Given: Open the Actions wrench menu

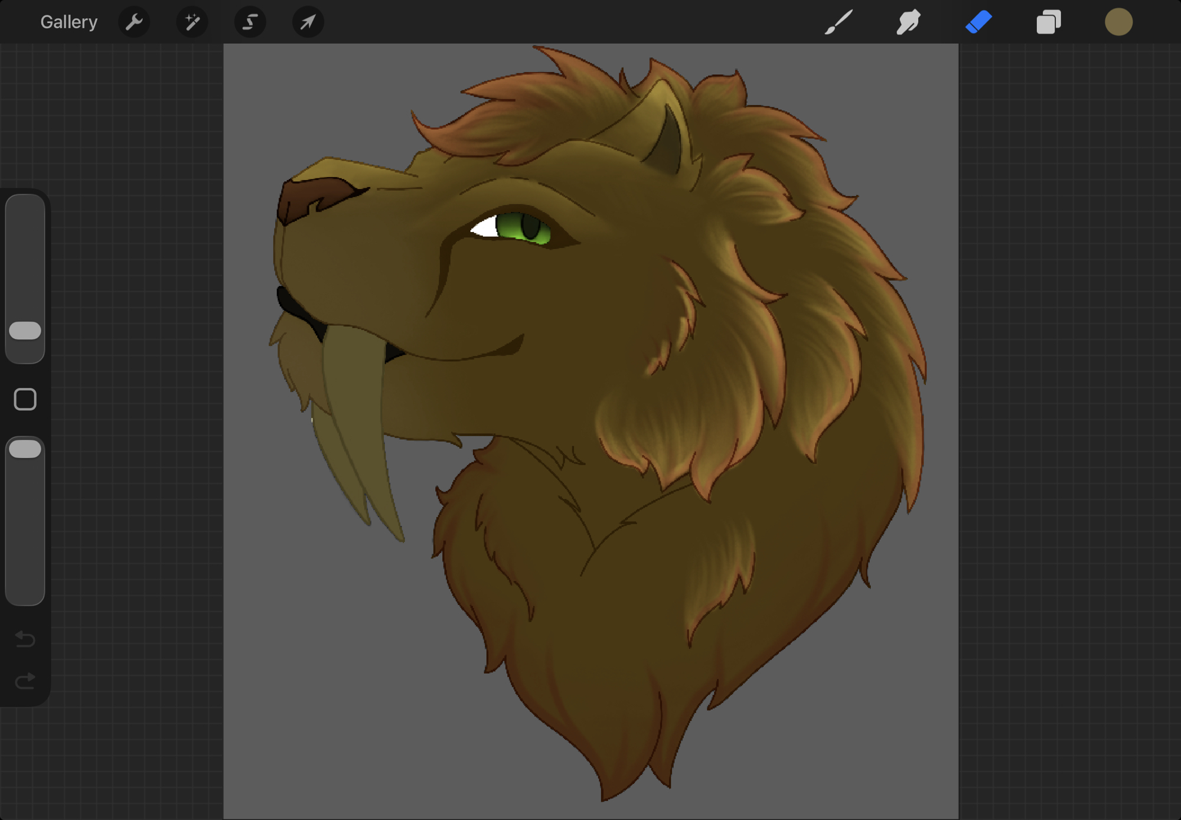Looking at the screenshot, I should (x=134, y=22).
